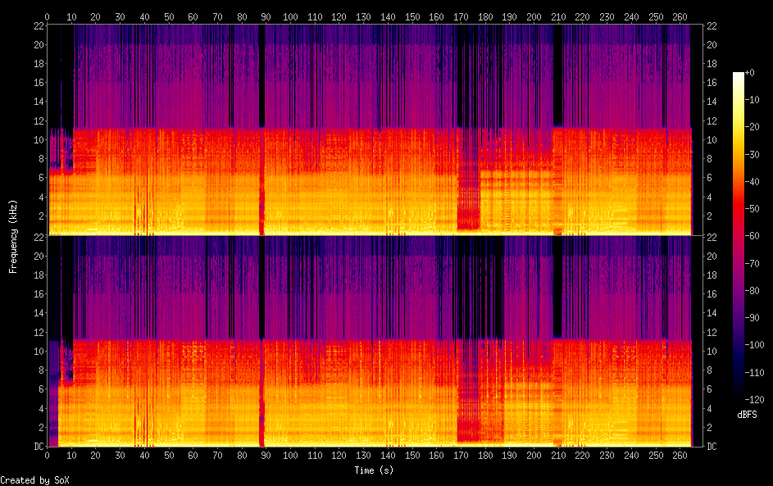Click the "200" tick on the top time axis
The height and width of the screenshot is (486, 773).
pyautogui.click(x=534, y=16)
